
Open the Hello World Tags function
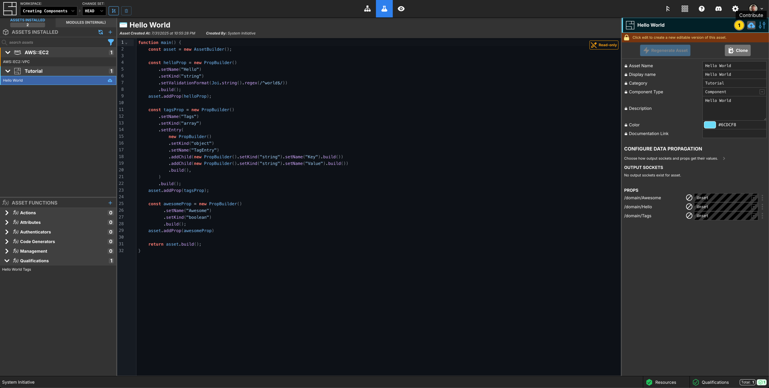[x=58, y=269]
